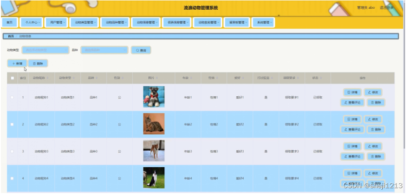Click 管理员 abo user label
Viewport: 410px width, 194px height.
366,8
